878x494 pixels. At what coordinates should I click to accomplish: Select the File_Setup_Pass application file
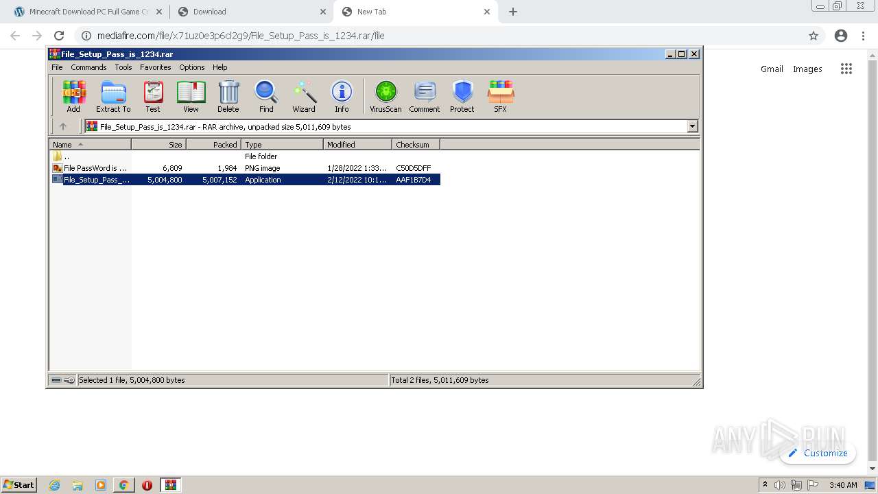pyautogui.click(x=245, y=180)
